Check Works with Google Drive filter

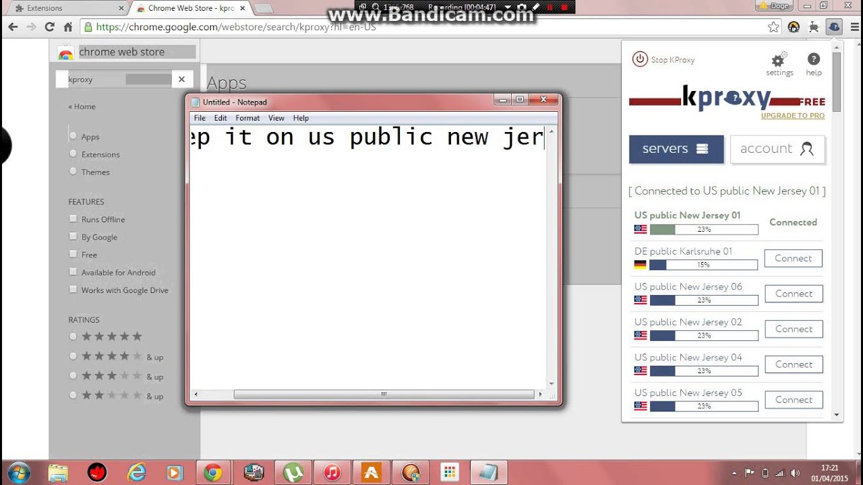73,290
